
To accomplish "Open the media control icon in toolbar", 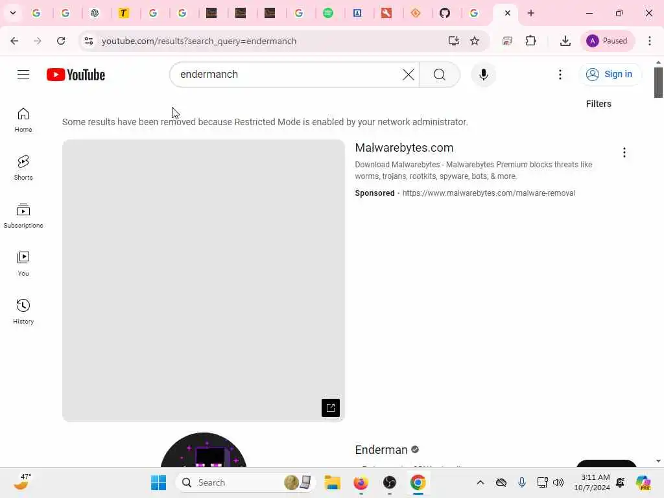I will [x=507, y=41].
